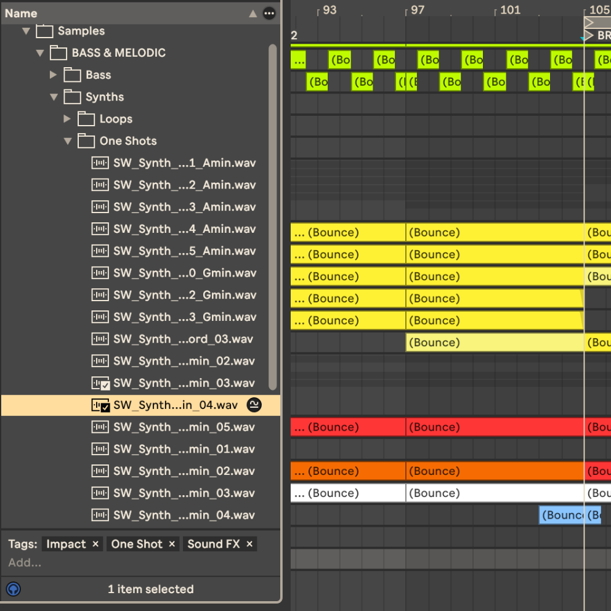Click the checkmarked file icon on the highlighted sample
Image resolution: width=611 pixels, height=611 pixels.
[x=100, y=405]
